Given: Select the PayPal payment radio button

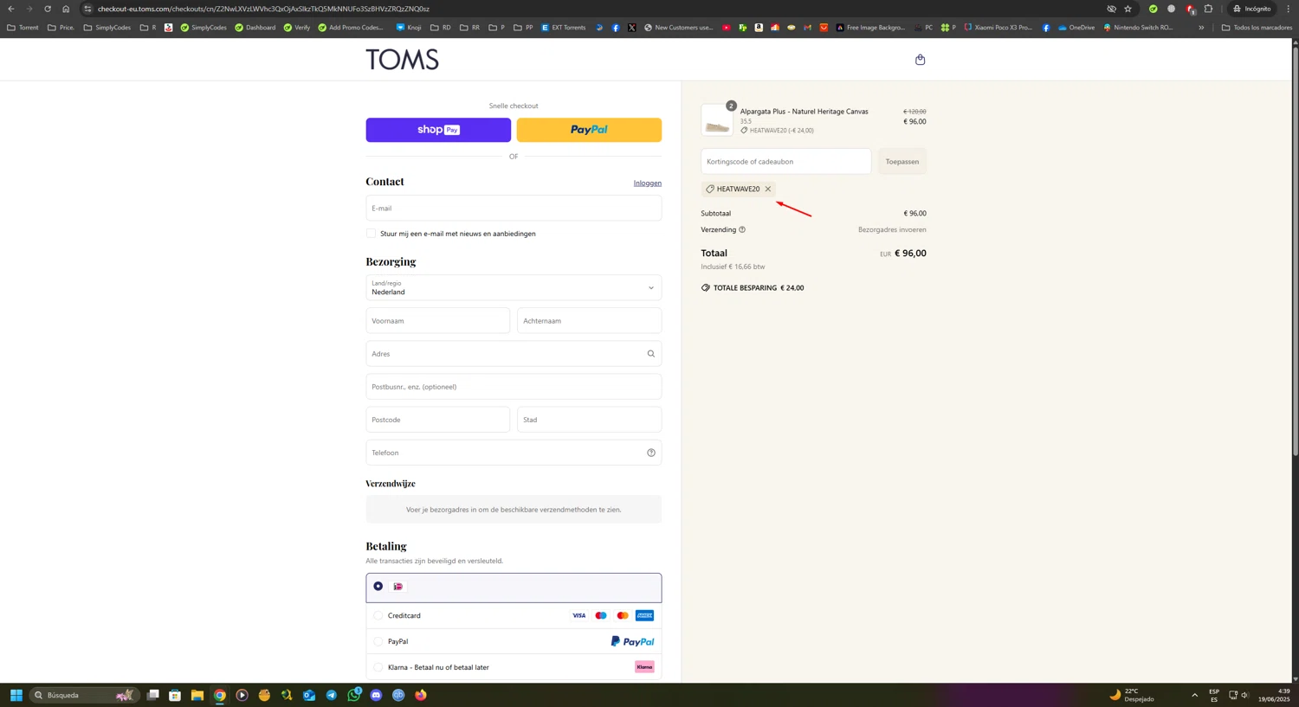Looking at the screenshot, I should coord(378,641).
